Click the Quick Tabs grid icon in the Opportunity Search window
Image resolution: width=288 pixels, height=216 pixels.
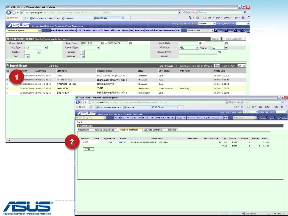[24, 18]
